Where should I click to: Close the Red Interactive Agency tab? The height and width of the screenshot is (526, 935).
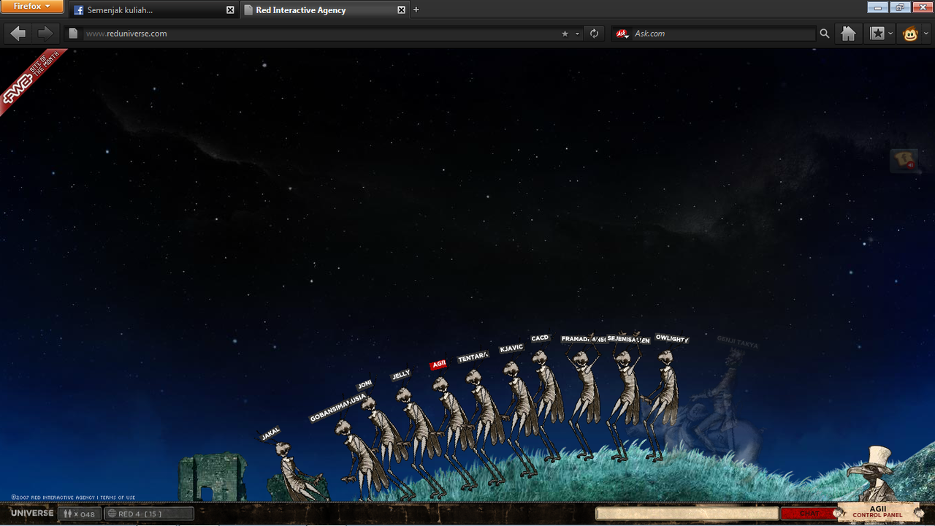tap(401, 10)
